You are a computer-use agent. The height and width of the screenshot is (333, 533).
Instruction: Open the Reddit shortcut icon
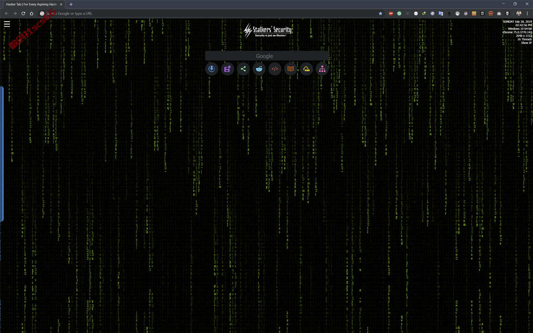click(x=259, y=69)
